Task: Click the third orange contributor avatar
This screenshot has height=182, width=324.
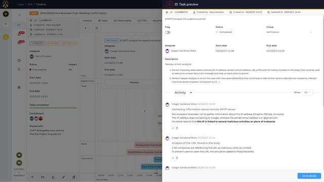Action: click(x=40, y=118)
